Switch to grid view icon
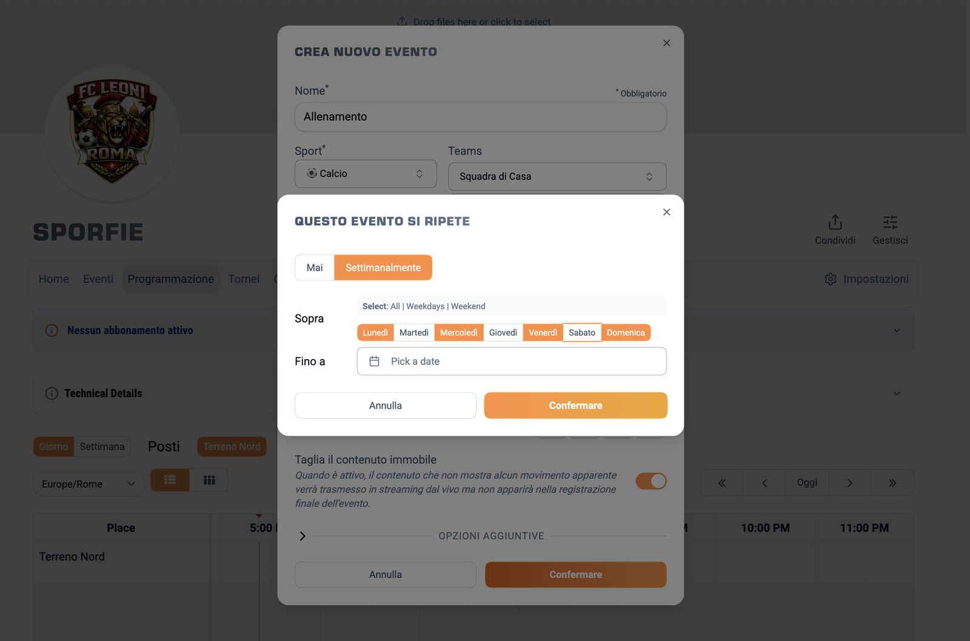 209,480
